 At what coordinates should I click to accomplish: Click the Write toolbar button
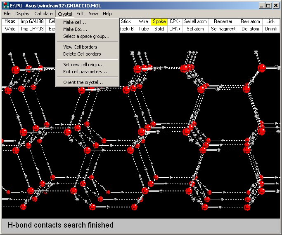pos(10,29)
